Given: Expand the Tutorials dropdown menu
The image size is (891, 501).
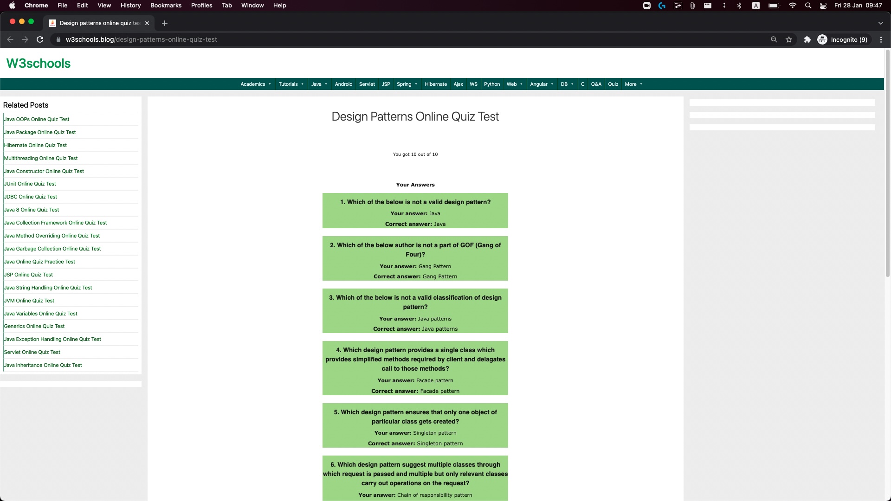Looking at the screenshot, I should coord(291,84).
